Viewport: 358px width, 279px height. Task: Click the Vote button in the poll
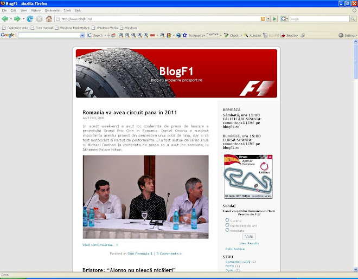[249, 236]
